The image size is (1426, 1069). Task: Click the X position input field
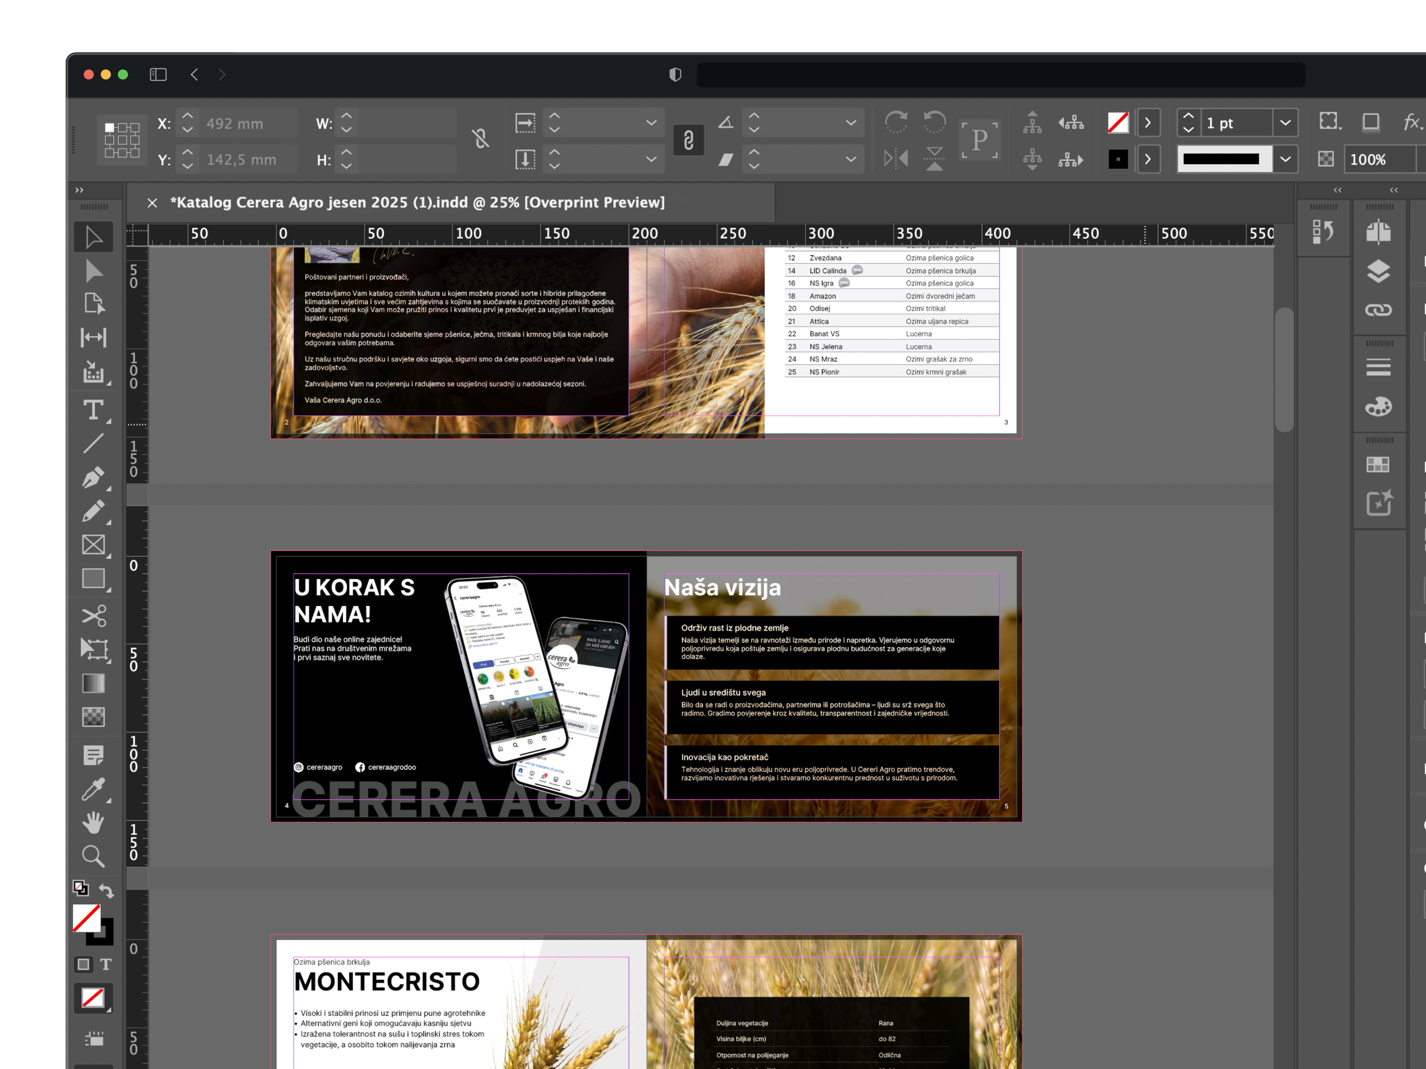[248, 123]
